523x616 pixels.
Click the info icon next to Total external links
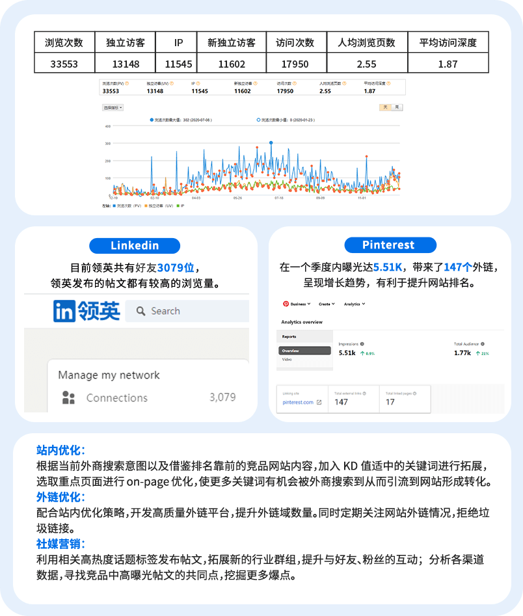coord(364,394)
